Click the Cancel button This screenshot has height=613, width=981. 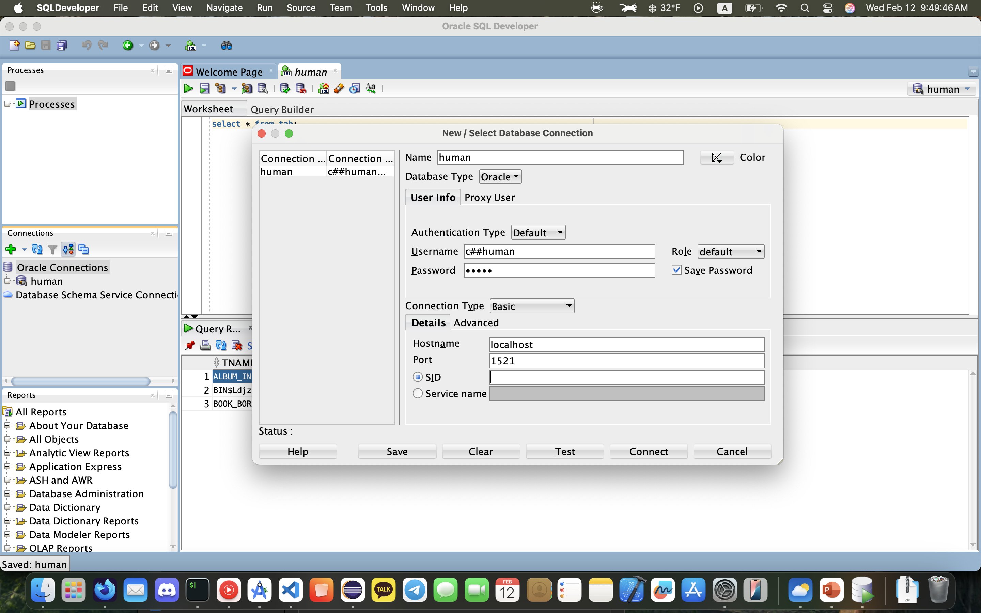[732, 451]
